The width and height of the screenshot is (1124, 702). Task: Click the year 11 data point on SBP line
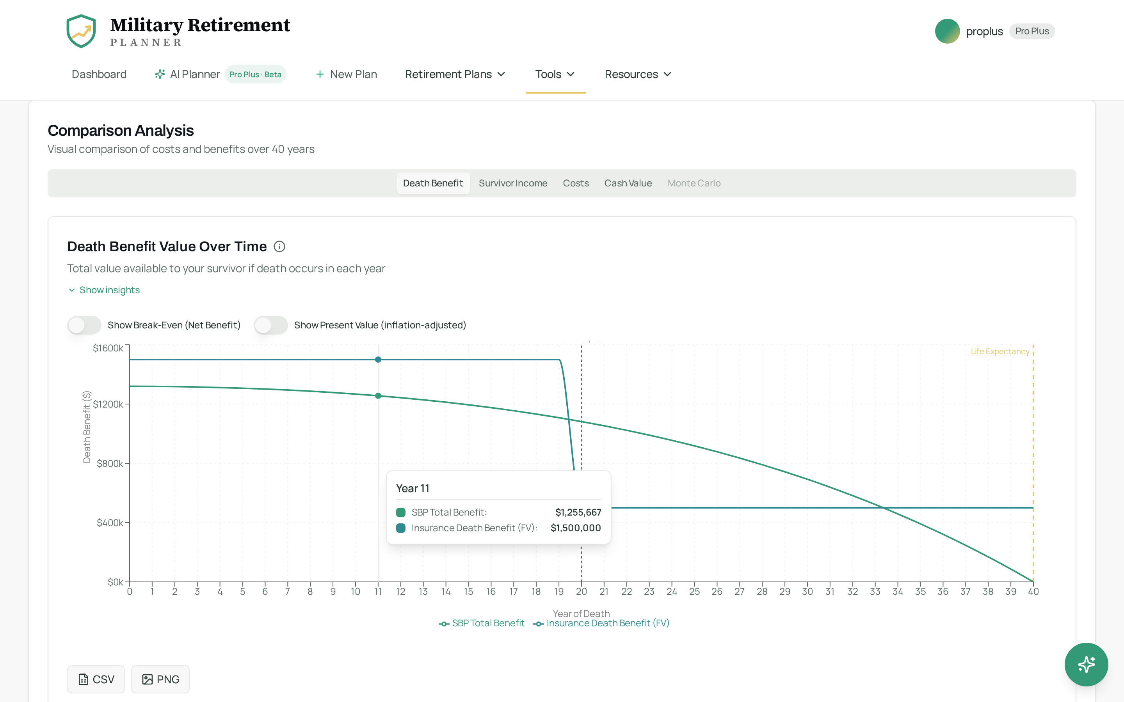(x=378, y=395)
